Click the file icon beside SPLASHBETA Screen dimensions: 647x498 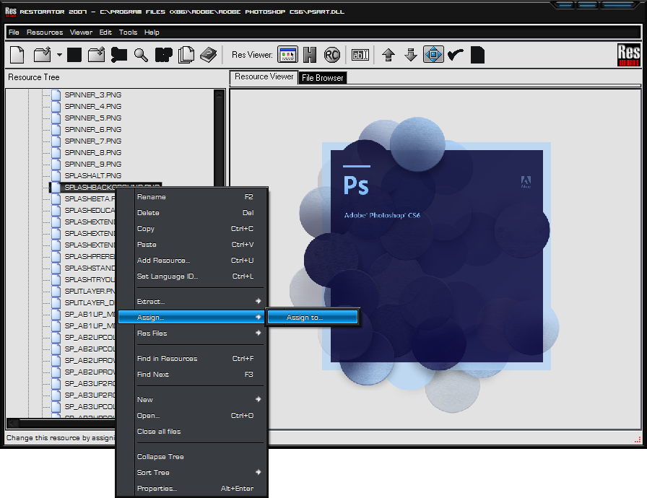coord(56,198)
